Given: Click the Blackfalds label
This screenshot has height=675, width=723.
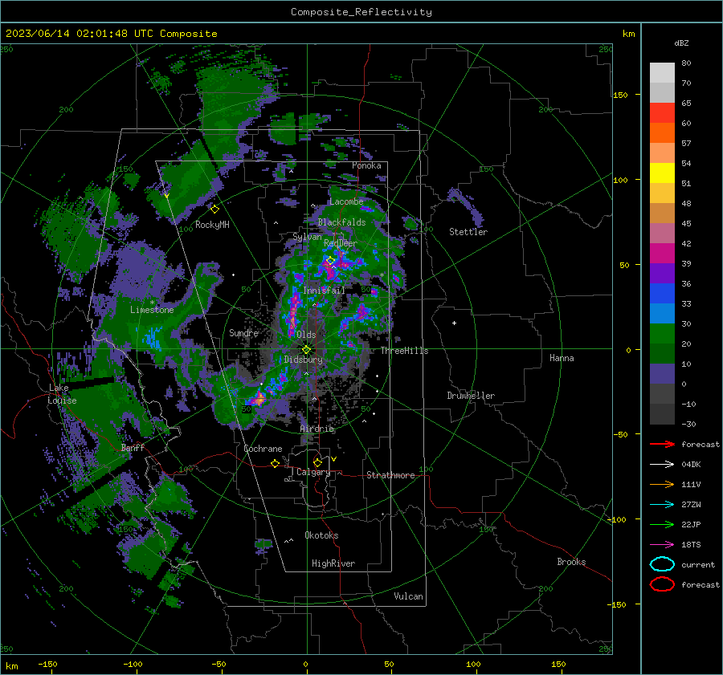Looking at the screenshot, I should click(x=341, y=222).
